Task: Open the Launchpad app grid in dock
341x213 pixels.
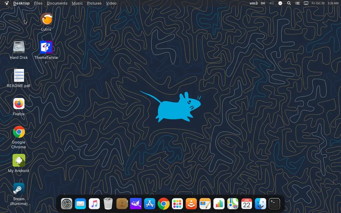Action: click(x=177, y=204)
